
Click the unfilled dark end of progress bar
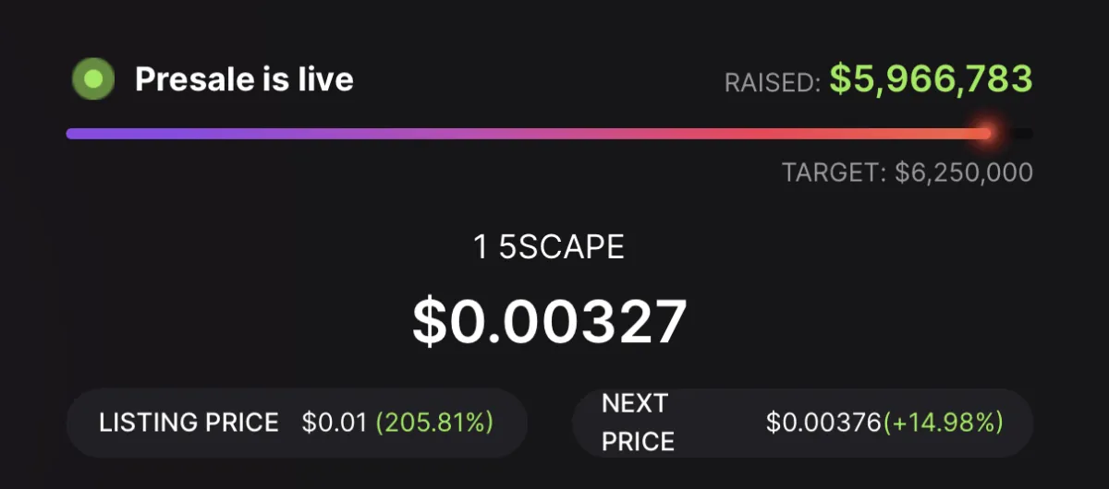[1018, 134]
